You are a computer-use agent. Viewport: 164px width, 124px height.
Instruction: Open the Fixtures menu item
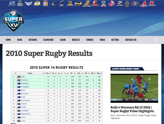[x=33, y=40]
